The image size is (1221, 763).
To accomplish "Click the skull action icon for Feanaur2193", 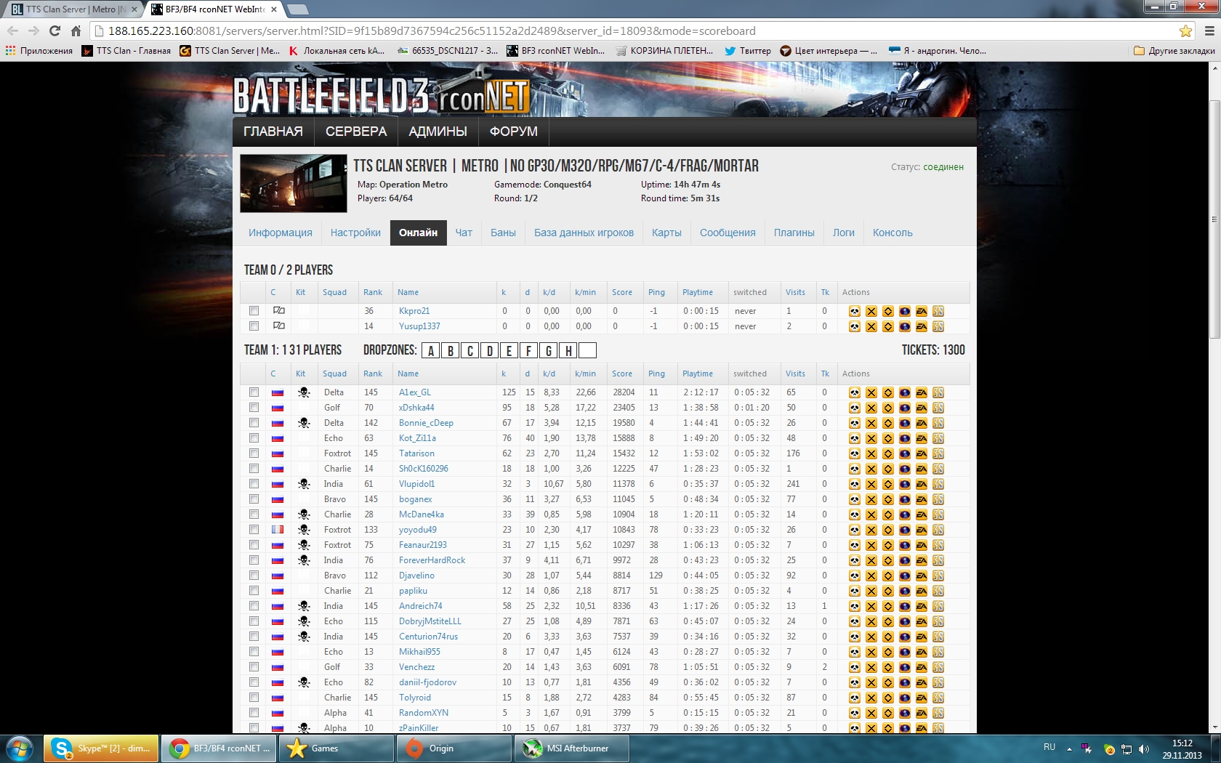I will tap(854, 545).
